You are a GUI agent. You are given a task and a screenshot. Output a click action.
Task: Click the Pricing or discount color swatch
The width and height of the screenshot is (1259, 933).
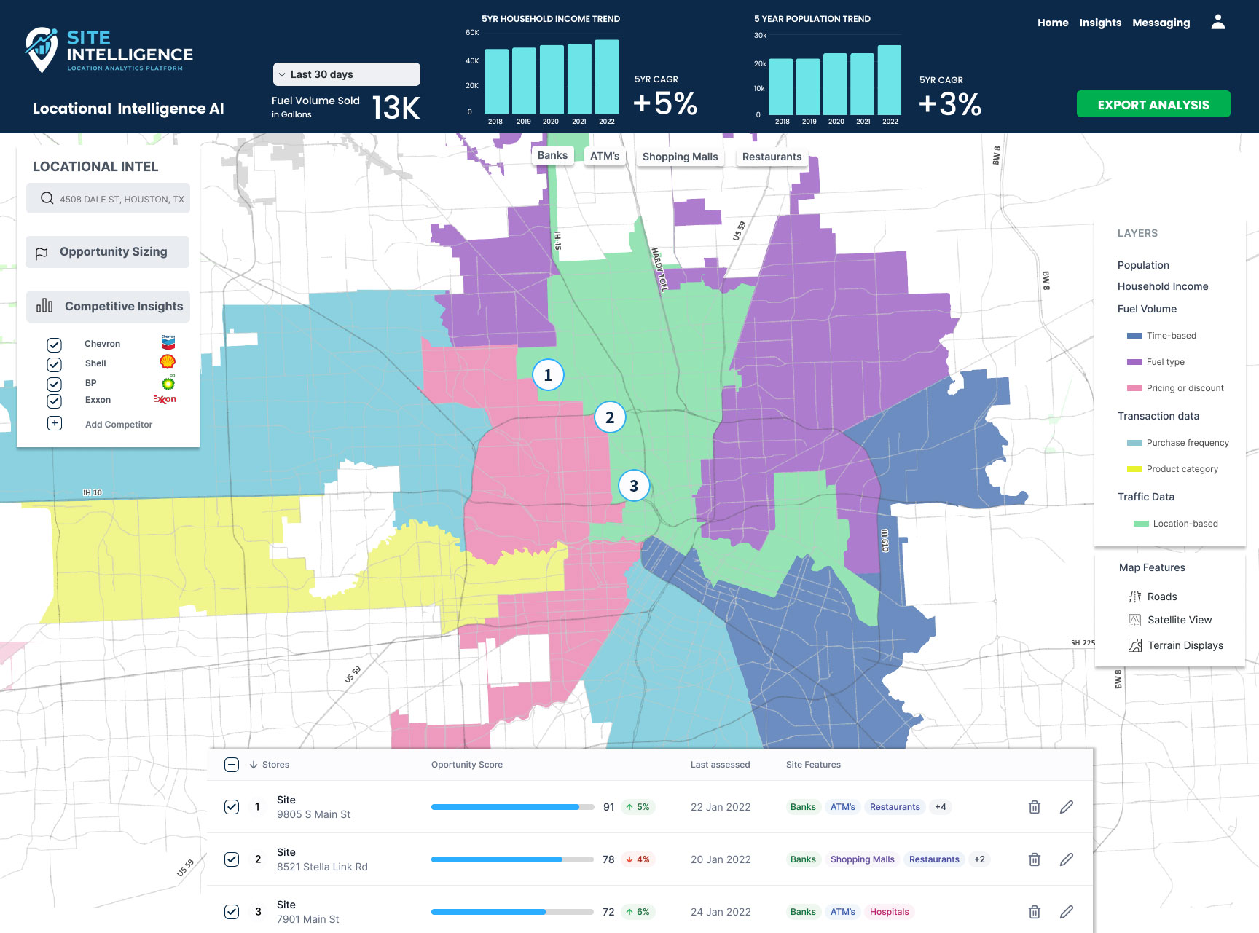(1134, 388)
